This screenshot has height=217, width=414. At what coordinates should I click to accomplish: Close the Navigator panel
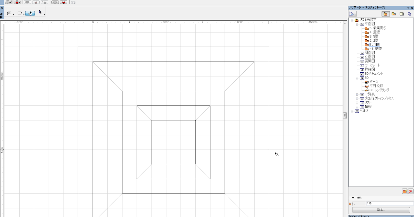coord(412,8)
